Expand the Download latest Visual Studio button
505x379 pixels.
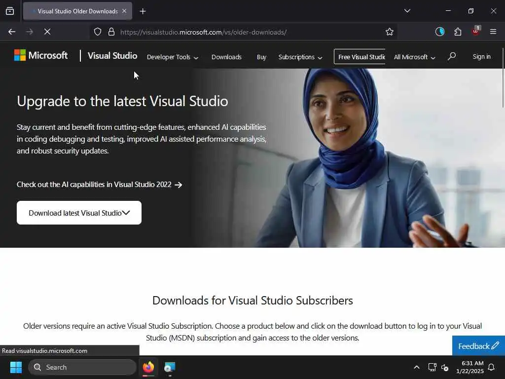point(79,213)
